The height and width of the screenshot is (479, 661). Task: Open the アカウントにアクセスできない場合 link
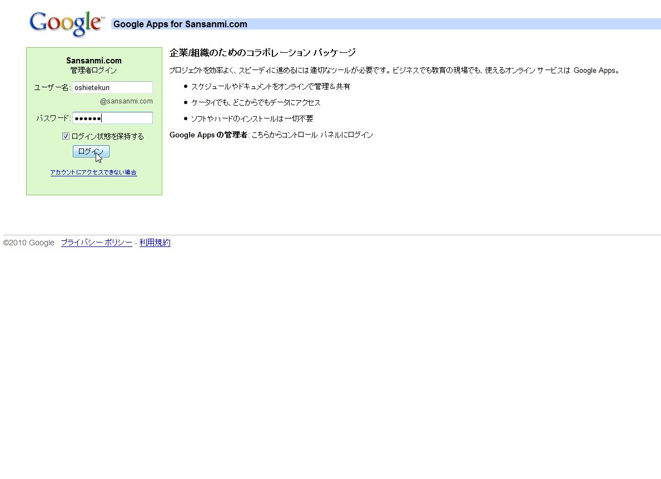[93, 172]
